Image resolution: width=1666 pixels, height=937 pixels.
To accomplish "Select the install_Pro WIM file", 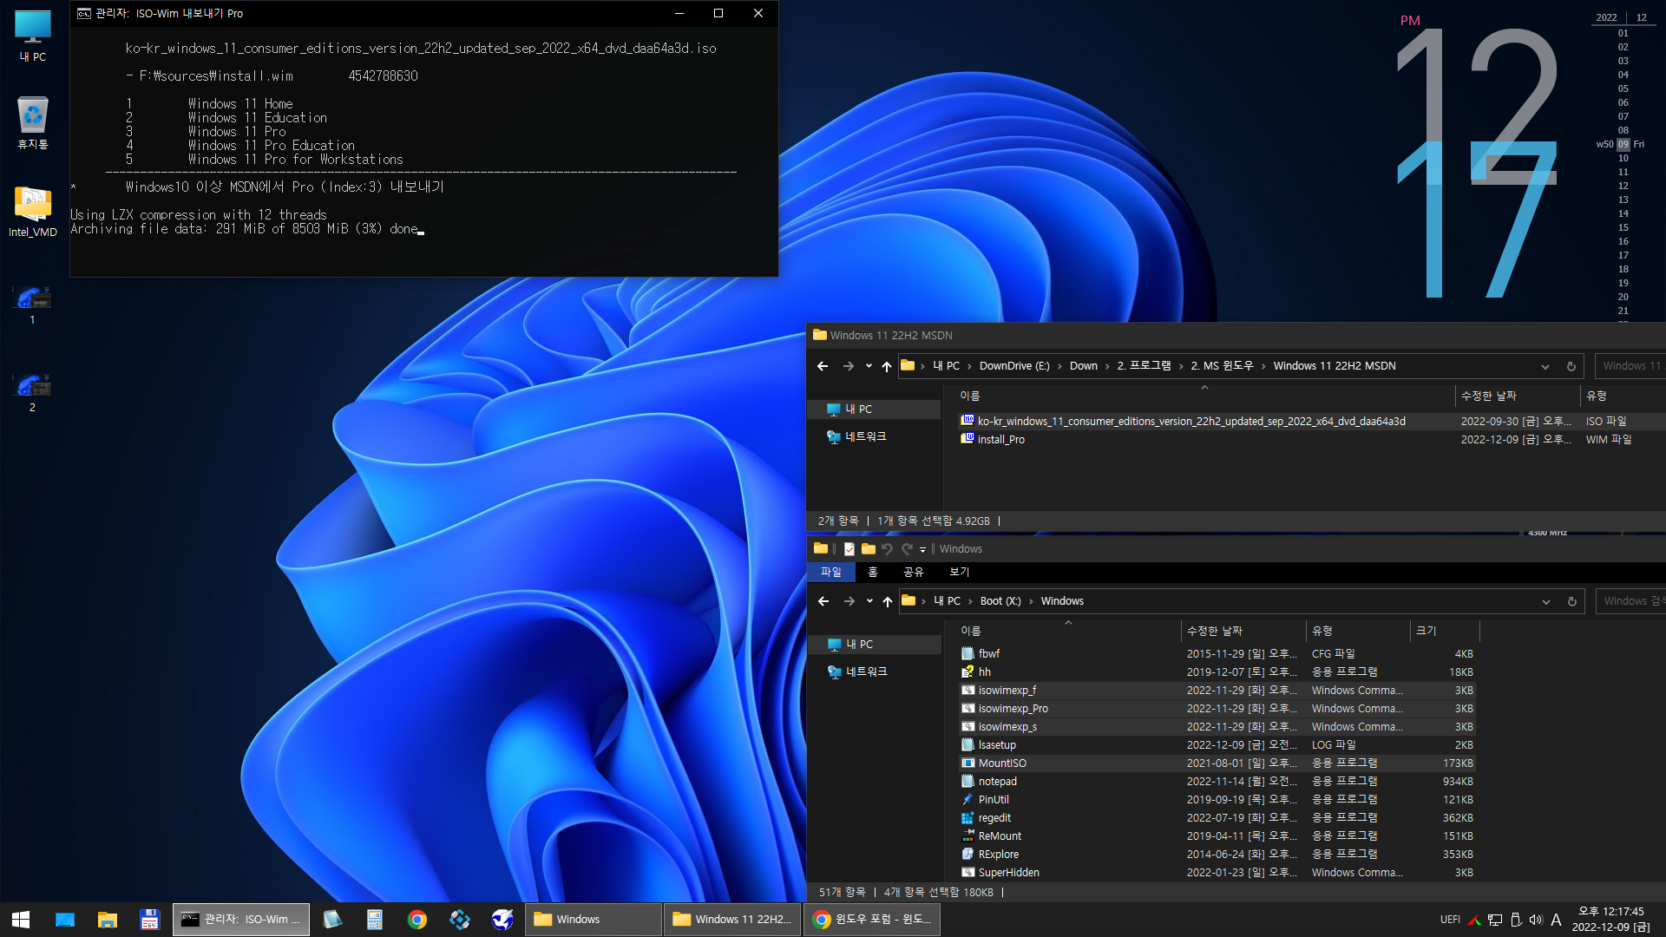I will tap(1000, 440).
